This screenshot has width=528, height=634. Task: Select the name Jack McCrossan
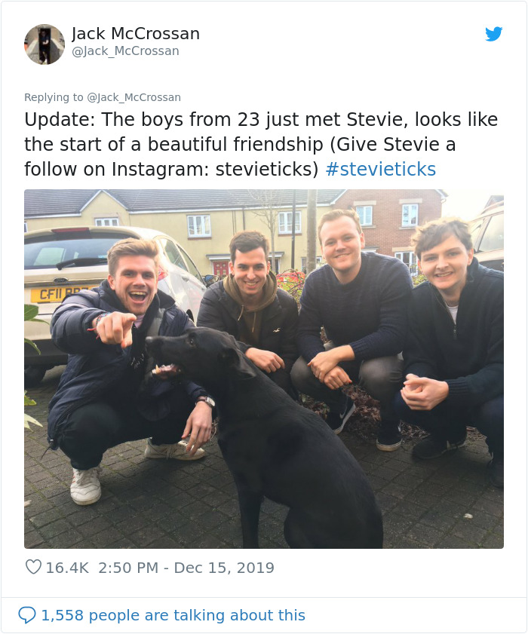point(135,33)
